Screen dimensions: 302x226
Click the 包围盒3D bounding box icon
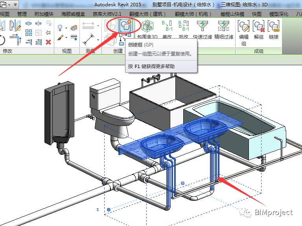(x=147, y=26)
